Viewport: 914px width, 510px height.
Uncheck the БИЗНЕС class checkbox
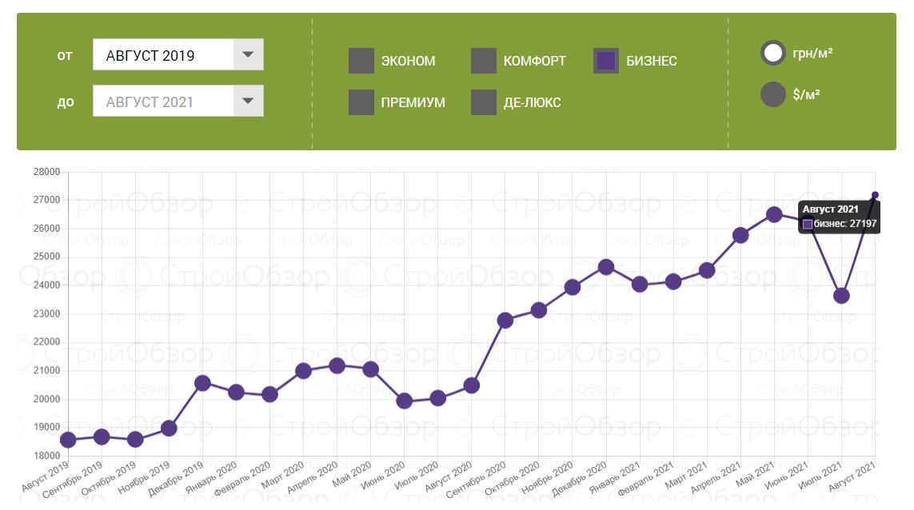point(606,61)
